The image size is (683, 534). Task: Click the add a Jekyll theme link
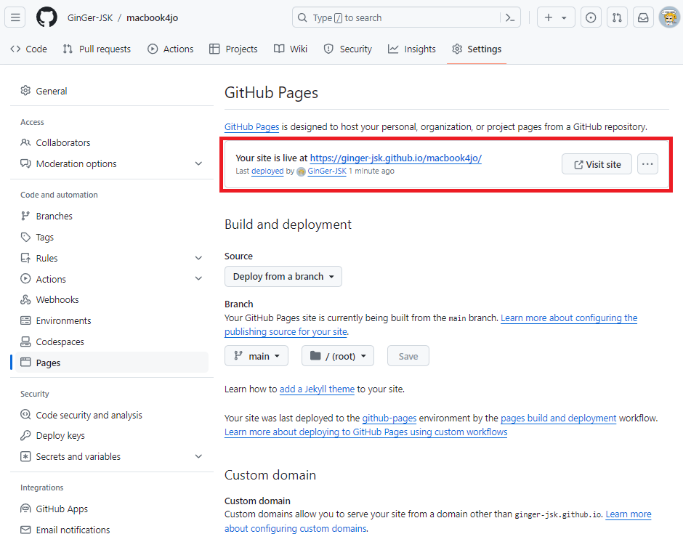[x=317, y=389]
